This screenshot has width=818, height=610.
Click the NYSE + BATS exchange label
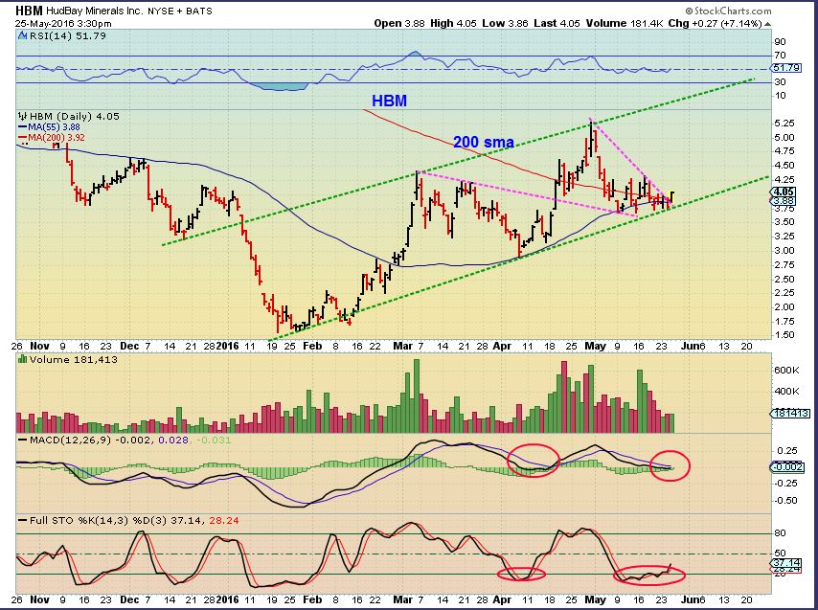coord(180,11)
